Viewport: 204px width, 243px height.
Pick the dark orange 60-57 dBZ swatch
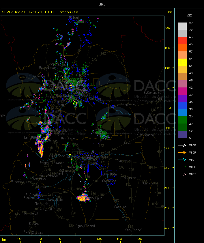[182, 48]
